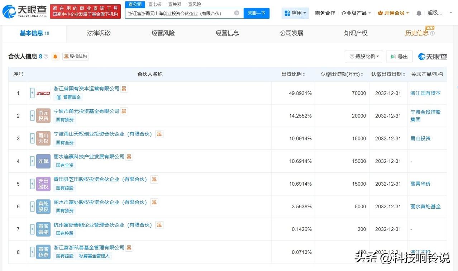The image size is (458, 271).
Task: Switch to the 经营风险 tab
Action: coord(163,33)
